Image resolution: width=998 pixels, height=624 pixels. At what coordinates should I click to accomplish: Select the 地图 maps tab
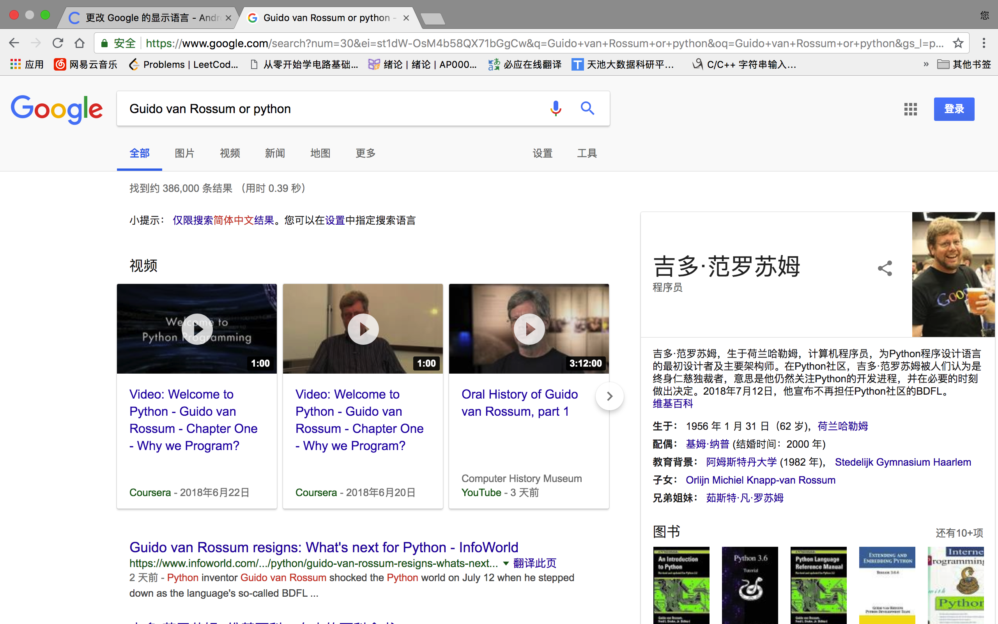click(320, 154)
